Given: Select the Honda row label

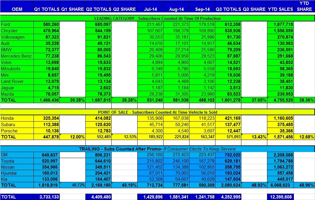Looking at the screenshot, I should [17, 118].
